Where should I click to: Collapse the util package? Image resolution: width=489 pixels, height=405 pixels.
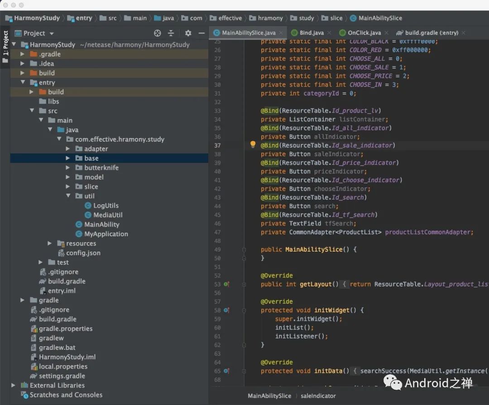coord(68,196)
